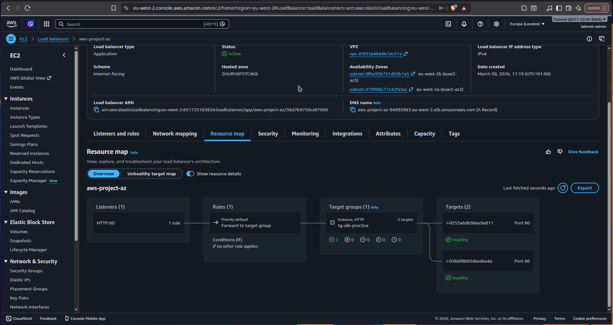Click the Export button

point(585,188)
